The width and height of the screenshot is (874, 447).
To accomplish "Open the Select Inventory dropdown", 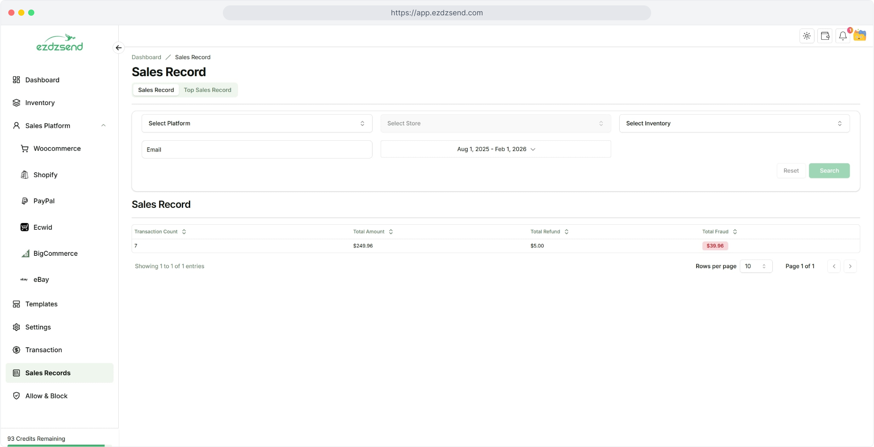I will (x=734, y=123).
